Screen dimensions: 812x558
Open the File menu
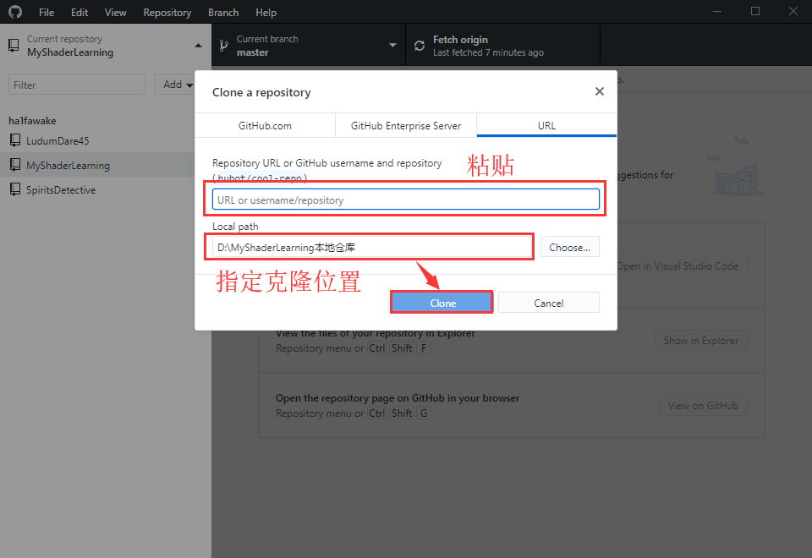tap(46, 13)
